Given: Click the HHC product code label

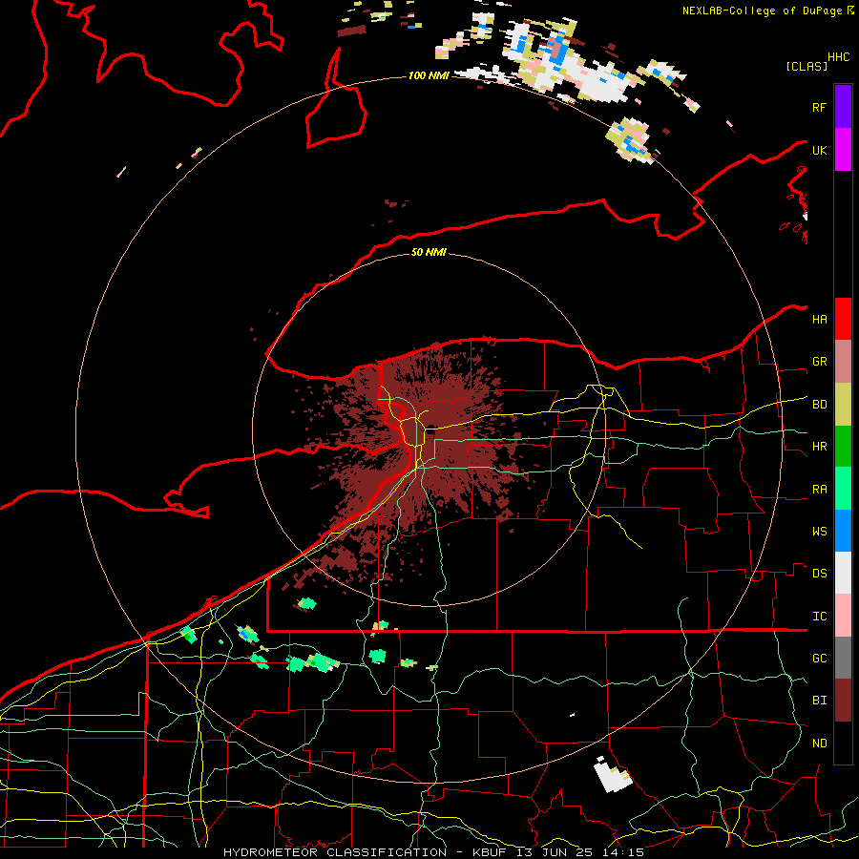Looking at the screenshot, I should point(838,57).
